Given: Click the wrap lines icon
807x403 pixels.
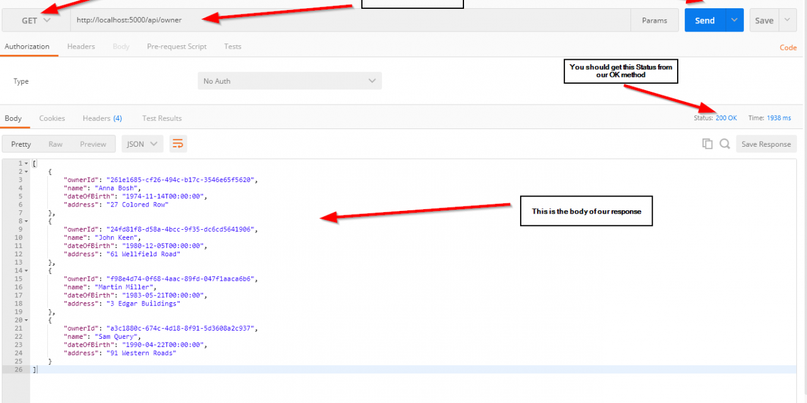Looking at the screenshot, I should pos(178,144).
